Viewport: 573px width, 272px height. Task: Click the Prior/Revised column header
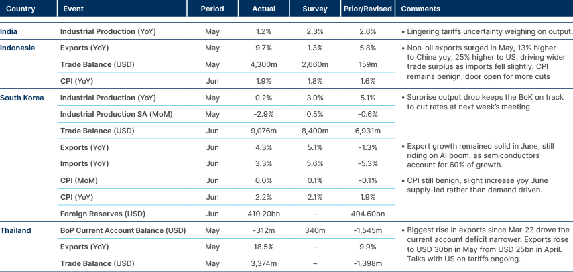pos(368,9)
